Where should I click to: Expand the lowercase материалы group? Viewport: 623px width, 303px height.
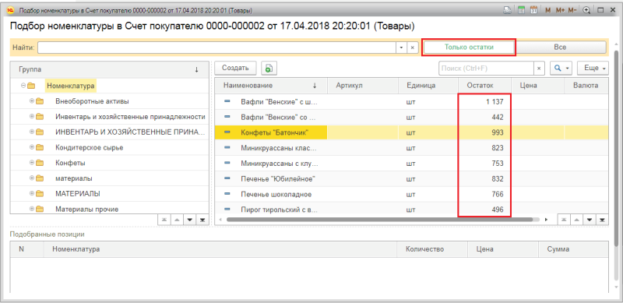[x=32, y=178]
